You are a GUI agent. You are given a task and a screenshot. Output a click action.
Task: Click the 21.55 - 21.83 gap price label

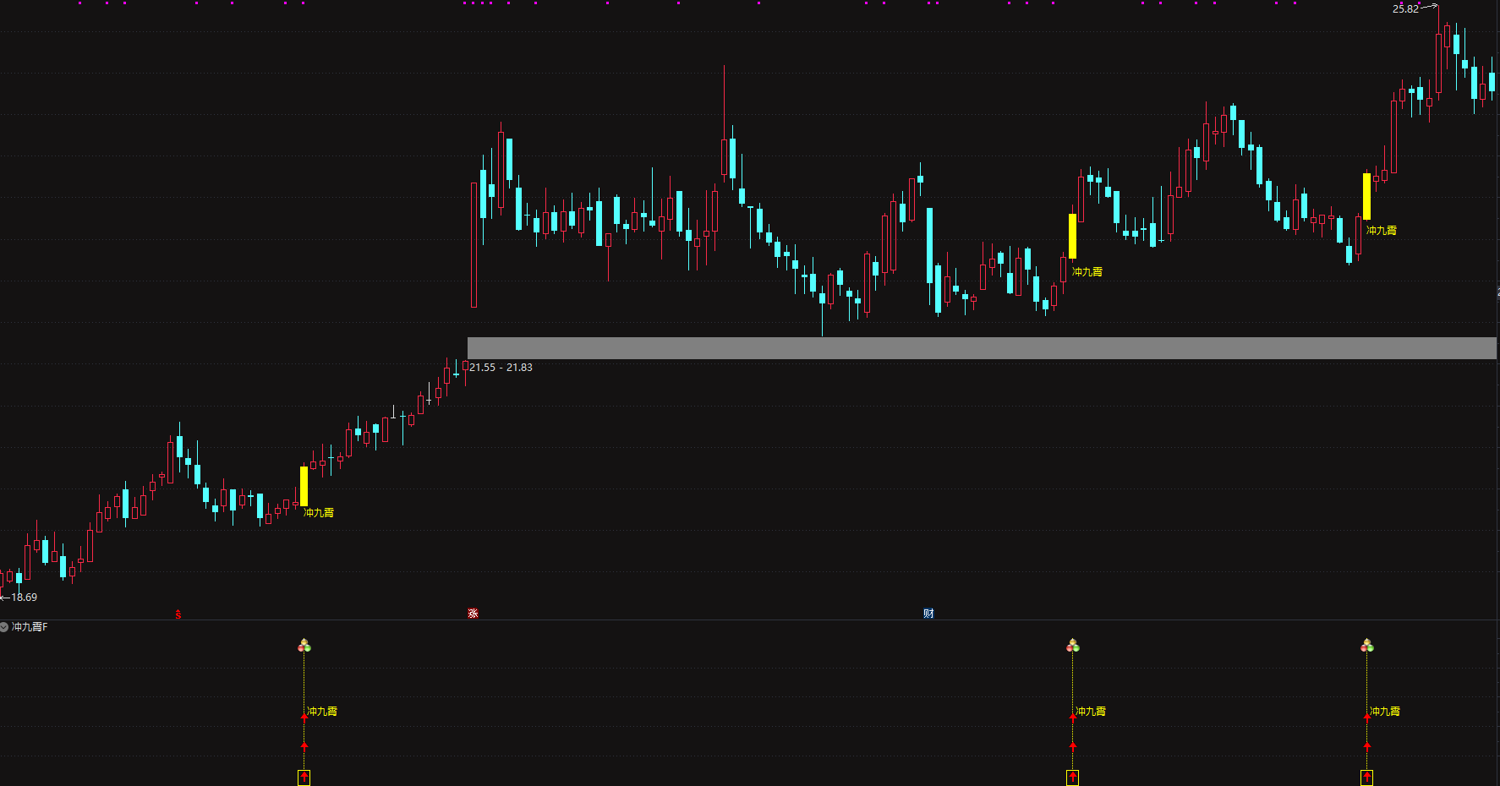501,368
